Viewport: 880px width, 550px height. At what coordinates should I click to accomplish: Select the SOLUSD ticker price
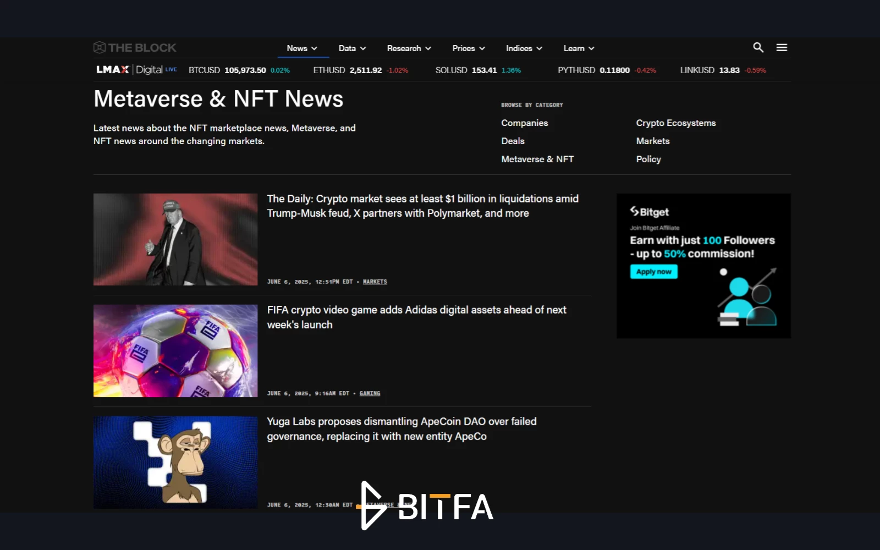click(x=484, y=70)
